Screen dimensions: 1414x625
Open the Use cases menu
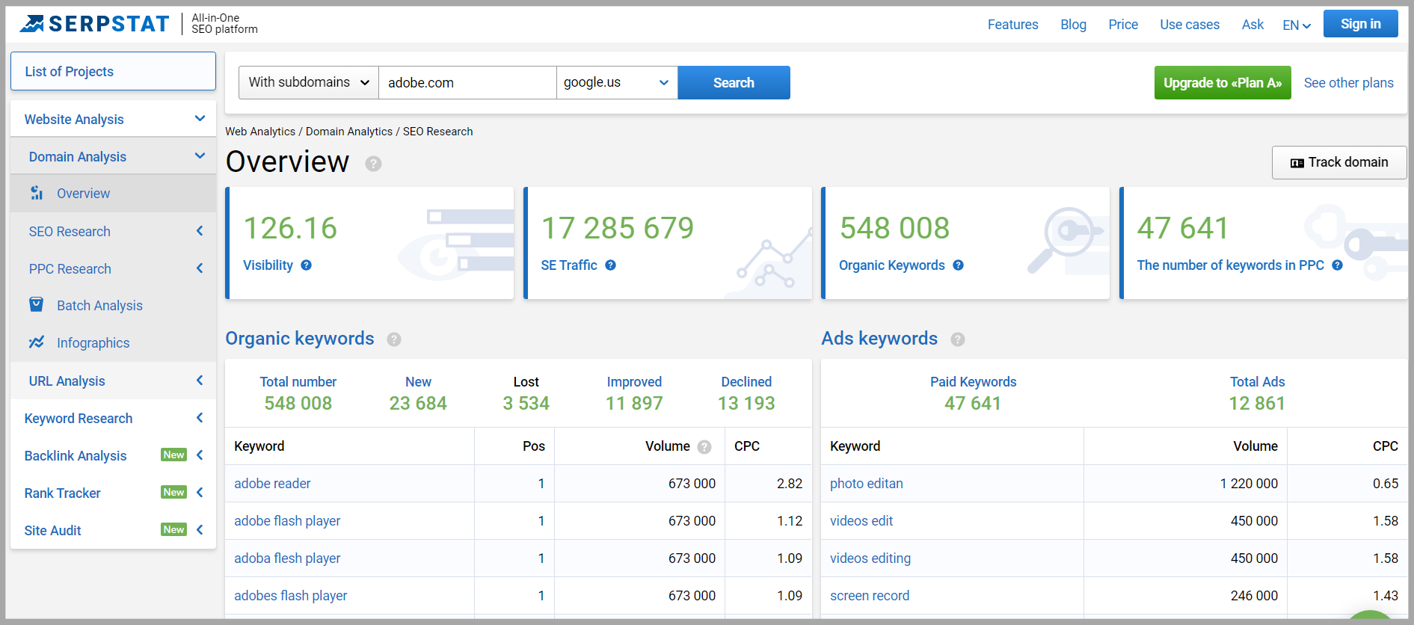[1190, 25]
